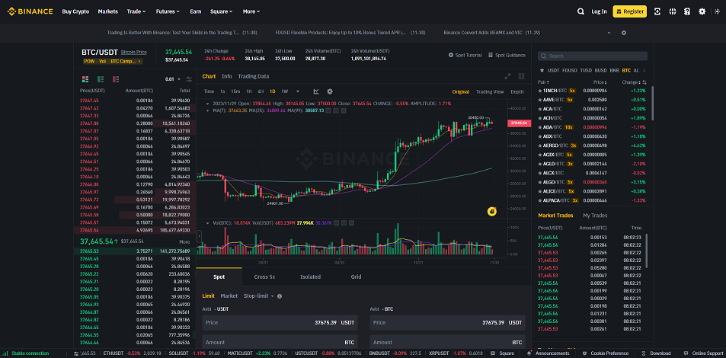Viewport: 726px width, 358px height.
Task: Open Earn in top navigation
Action: (195, 11)
